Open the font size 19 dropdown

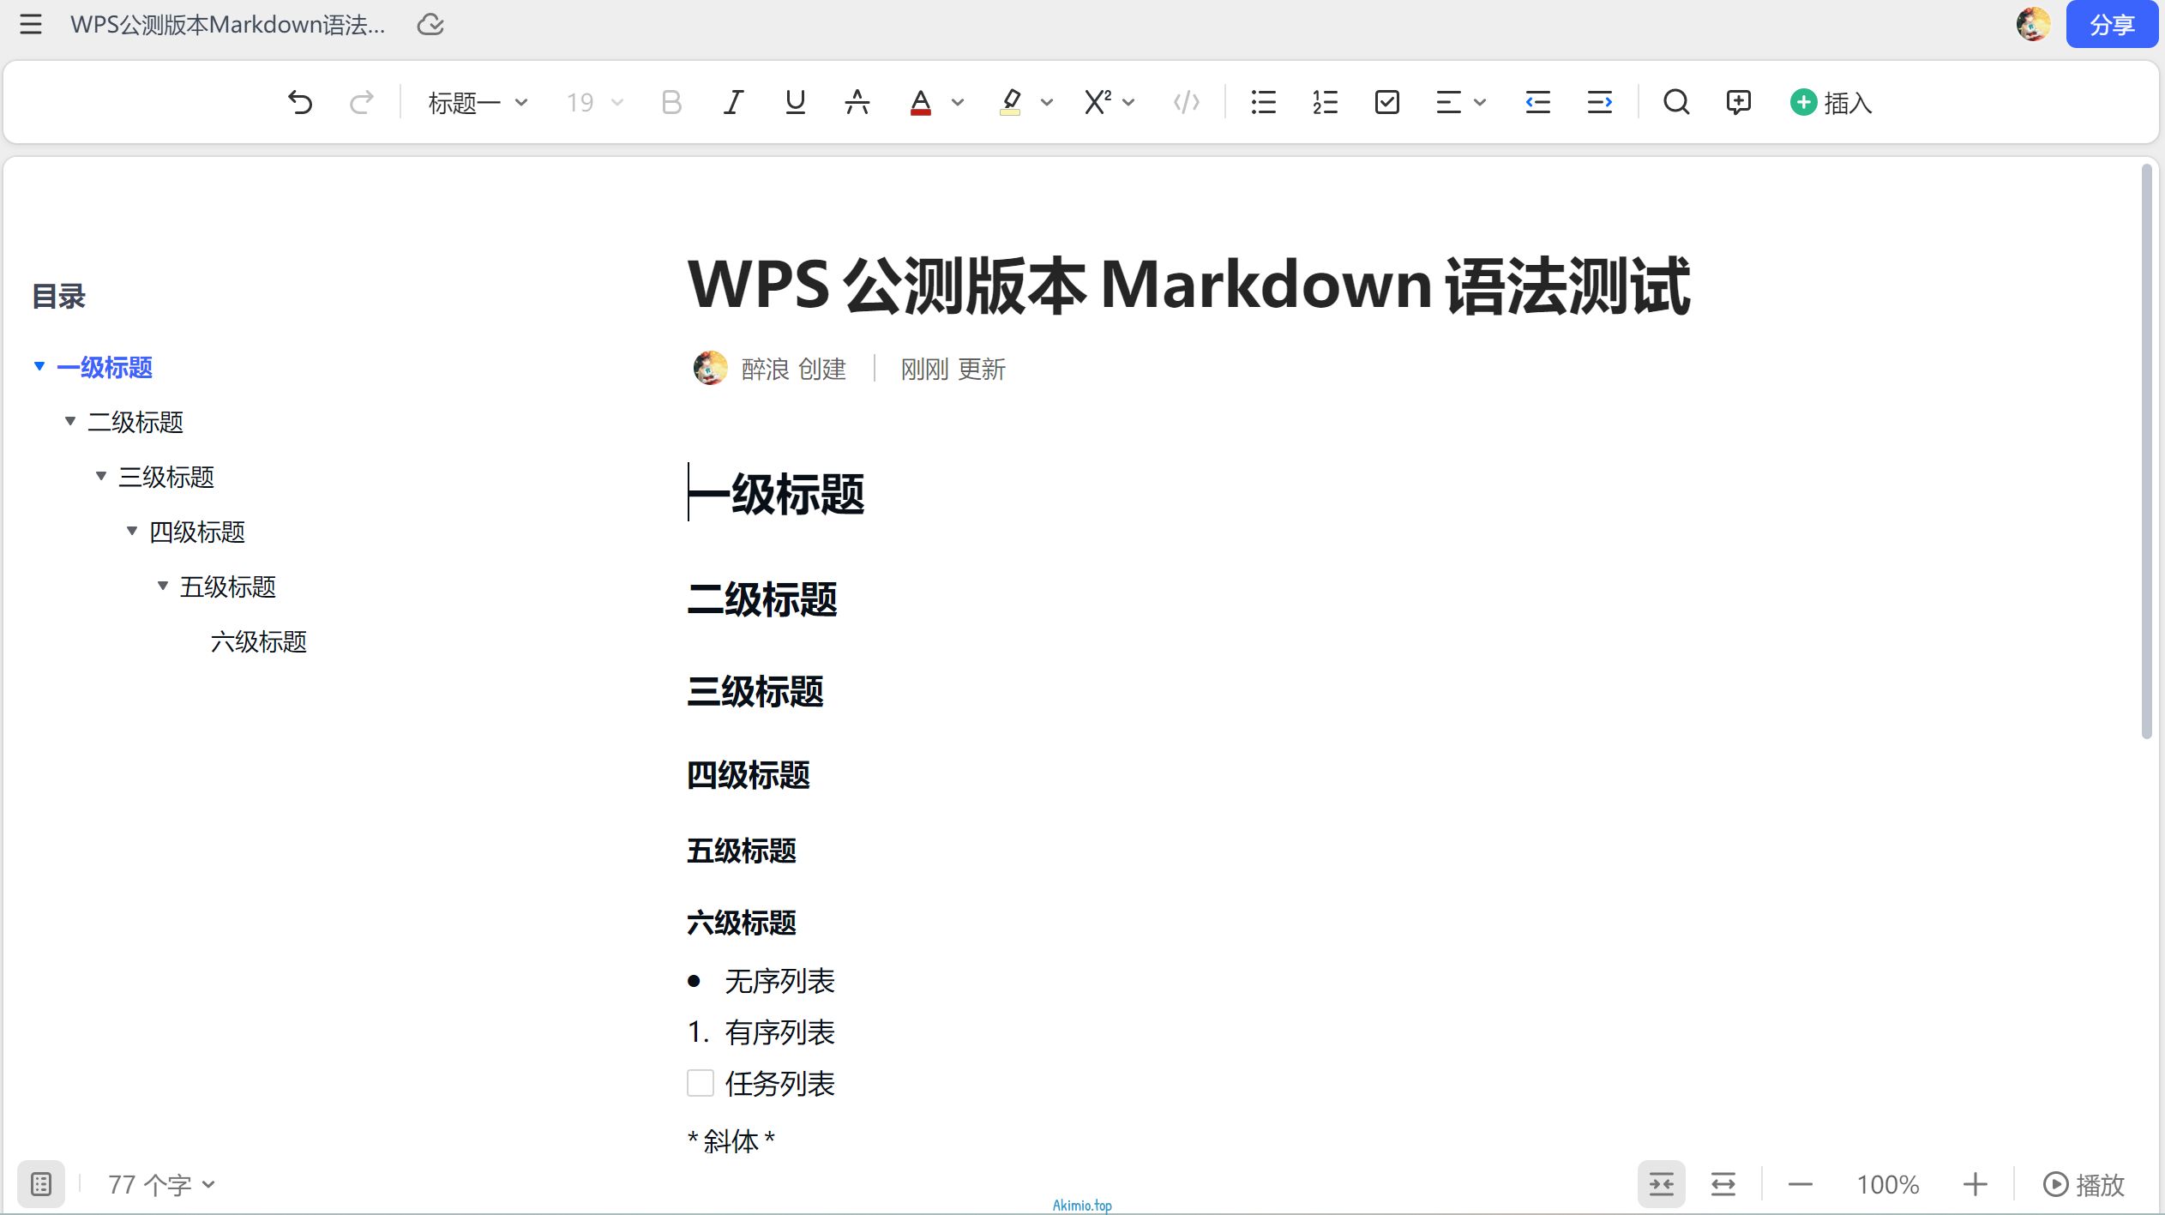pyautogui.click(x=594, y=103)
